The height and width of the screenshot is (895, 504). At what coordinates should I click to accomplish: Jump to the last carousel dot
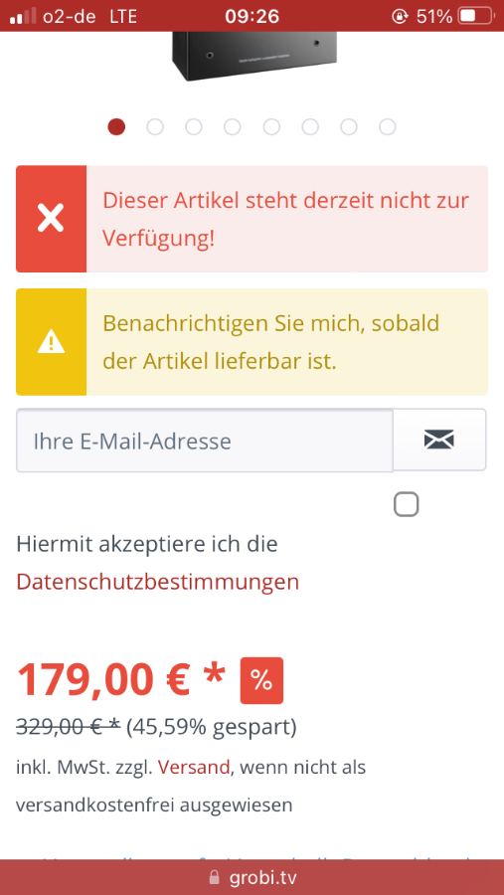[388, 126]
